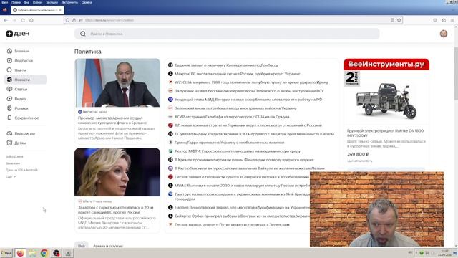Select Новости in the sidebar
The width and height of the screenshot is (458, 258).
(25, 80)
